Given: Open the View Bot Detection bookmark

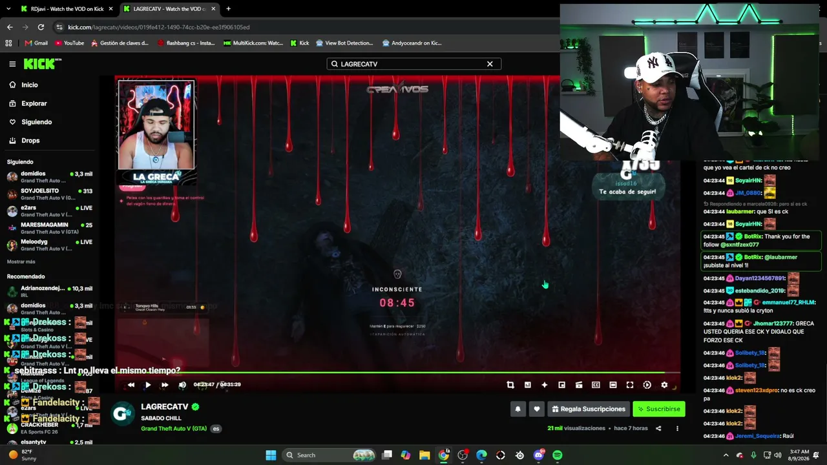Looking at the screenshot, I should (x=344, y=43).
